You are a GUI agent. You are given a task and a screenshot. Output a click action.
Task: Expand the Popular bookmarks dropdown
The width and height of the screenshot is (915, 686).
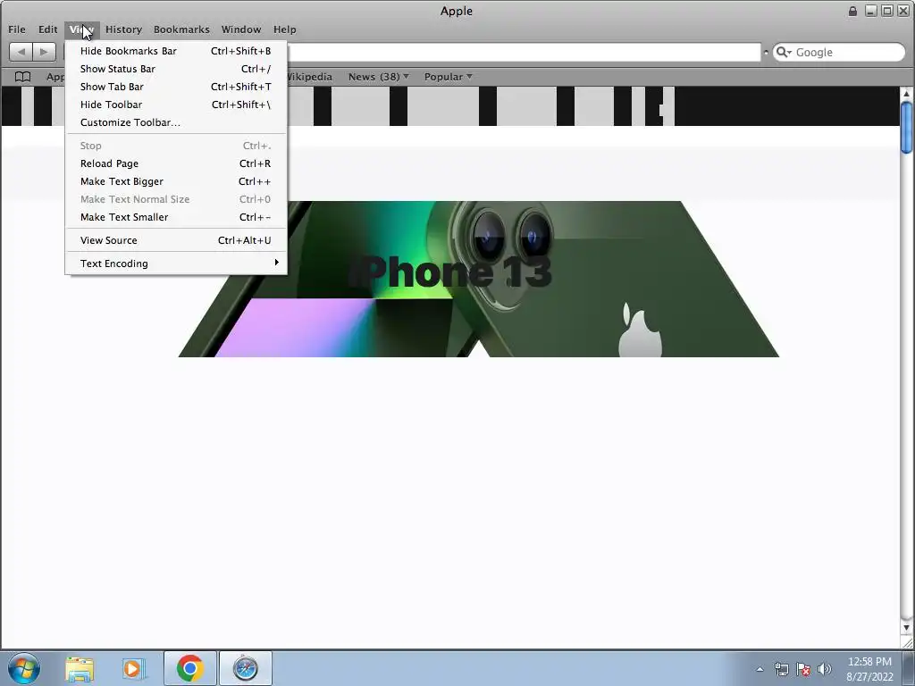point(449,77)
